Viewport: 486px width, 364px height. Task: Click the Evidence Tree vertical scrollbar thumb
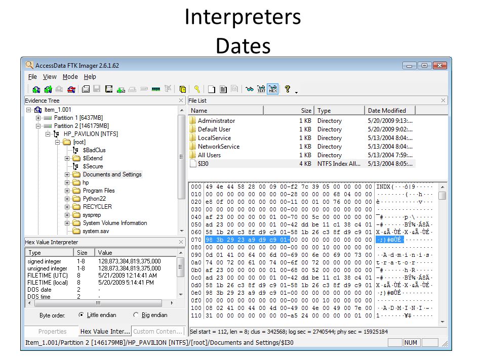pos(181,157)
